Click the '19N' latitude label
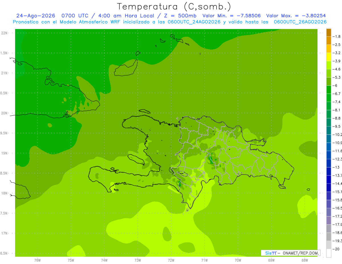342x264 pixels. click(x=4, y=153)
